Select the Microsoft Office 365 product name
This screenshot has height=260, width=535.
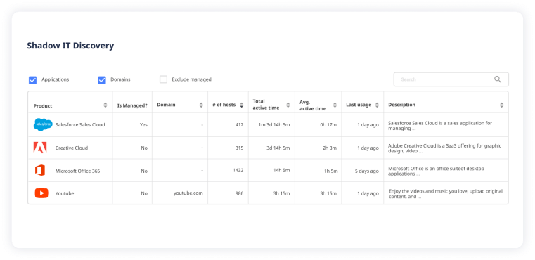click(78, 171)
